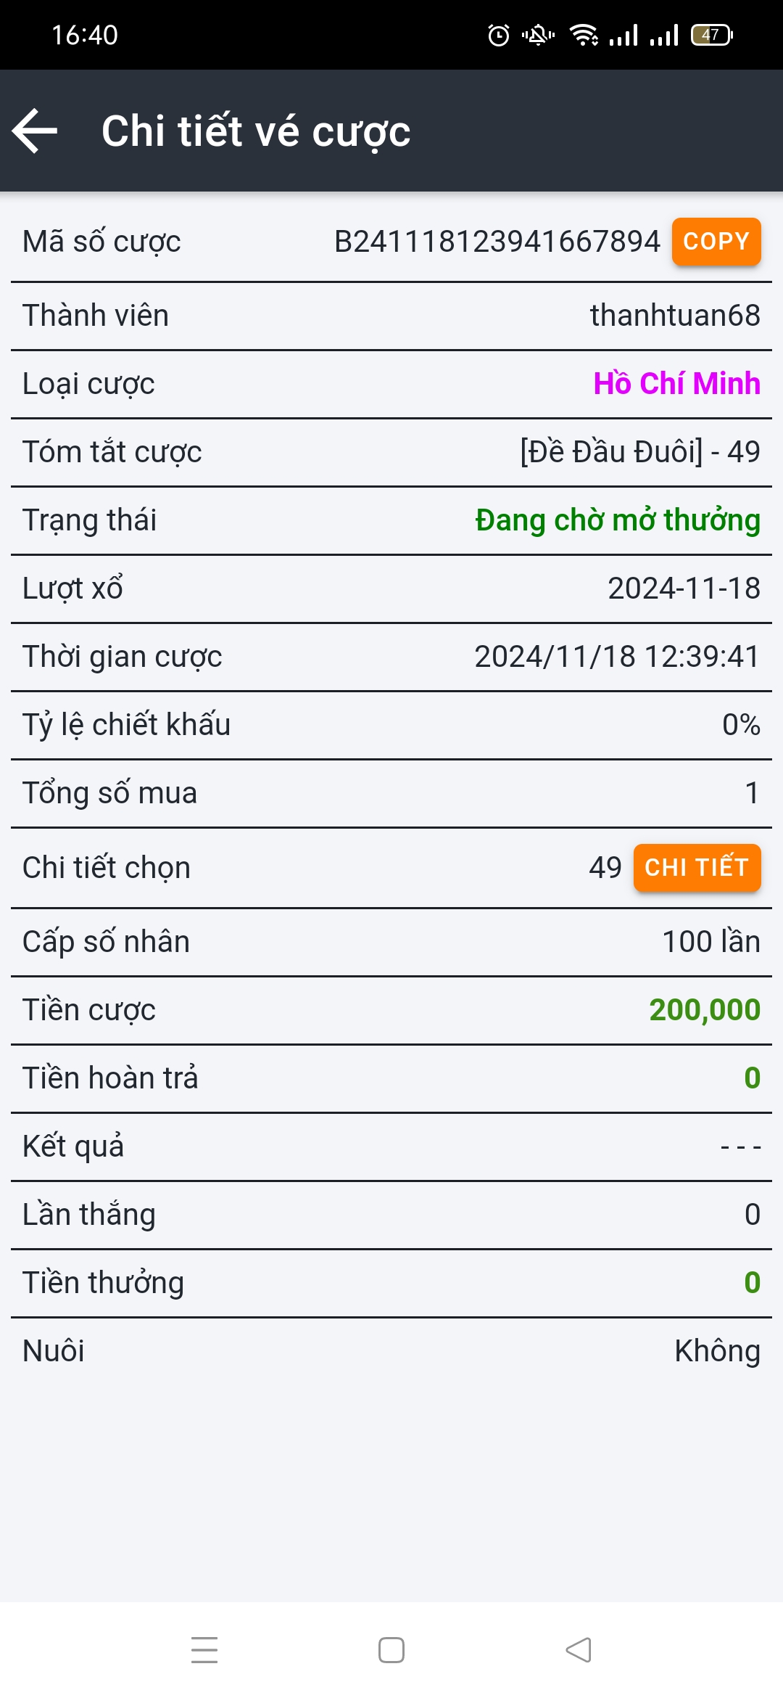Tap the back arrow in header
783x1698 pixels.
(35, 131)
